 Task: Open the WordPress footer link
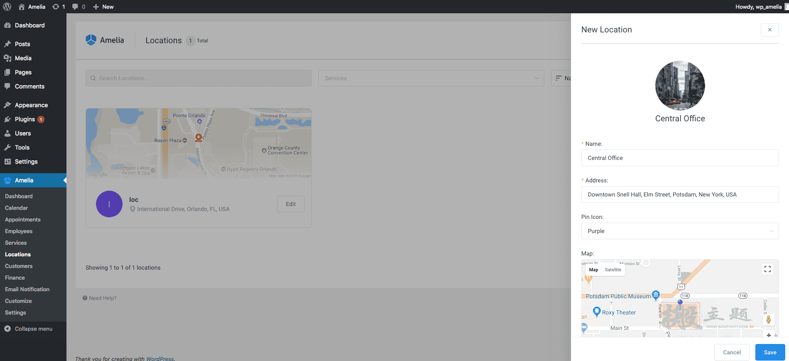160,359
